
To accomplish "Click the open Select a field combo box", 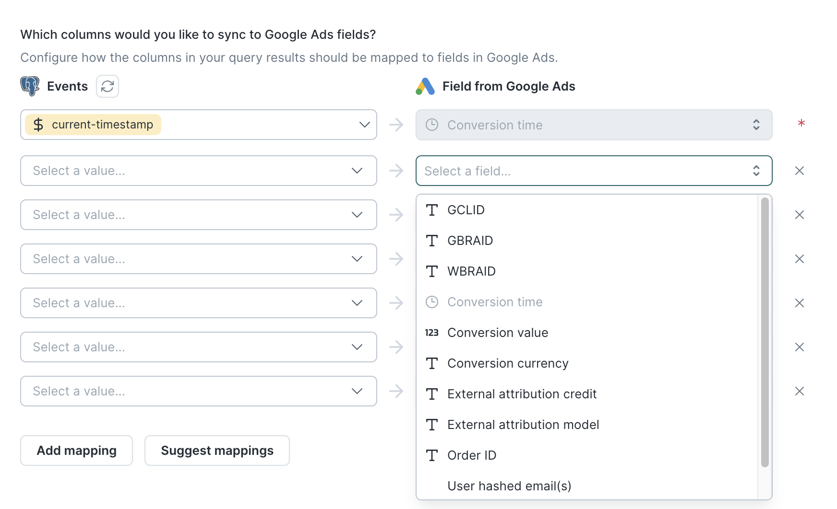I will tap(594, 171).
